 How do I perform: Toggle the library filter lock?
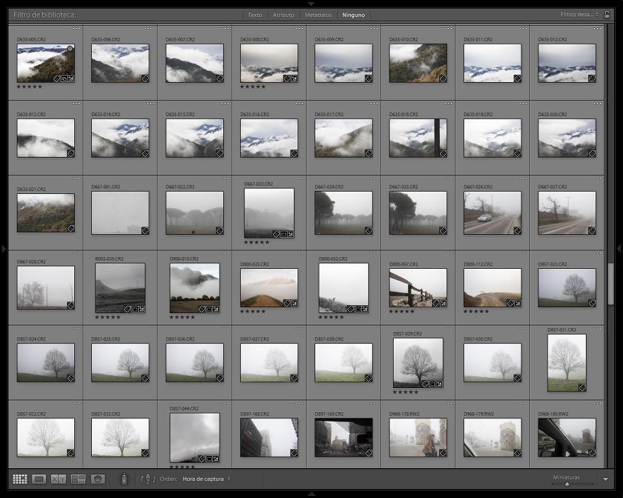(x=607, y=15)
